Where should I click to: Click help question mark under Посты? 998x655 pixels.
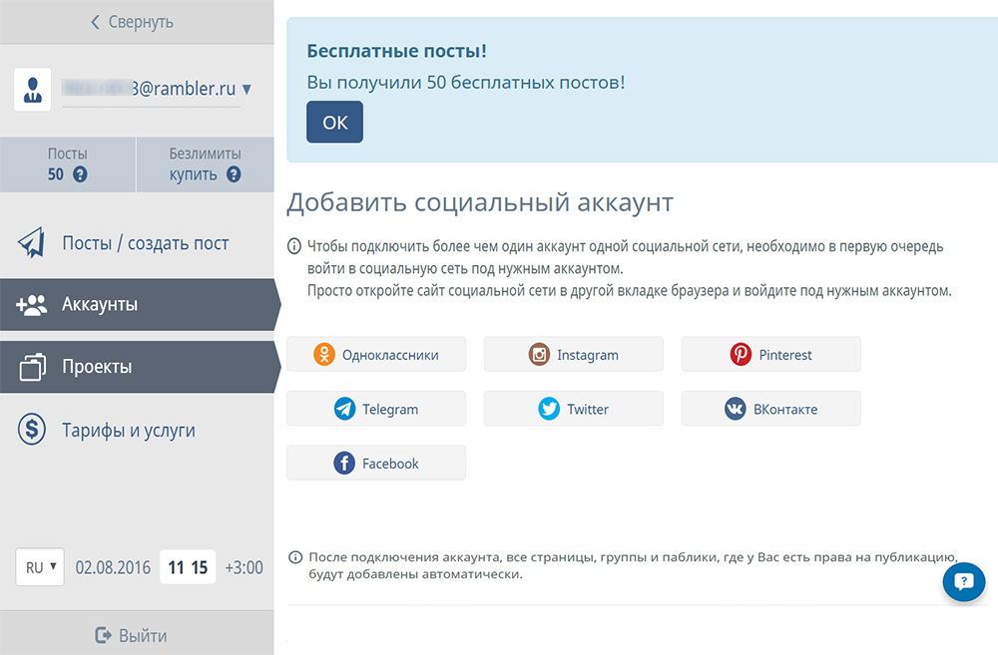tap(80, 174)
